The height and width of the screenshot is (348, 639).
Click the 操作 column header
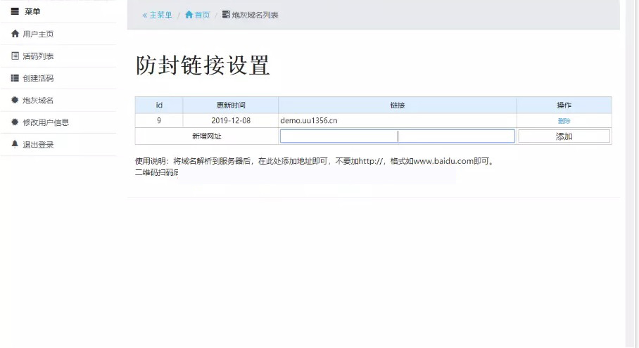564,105
